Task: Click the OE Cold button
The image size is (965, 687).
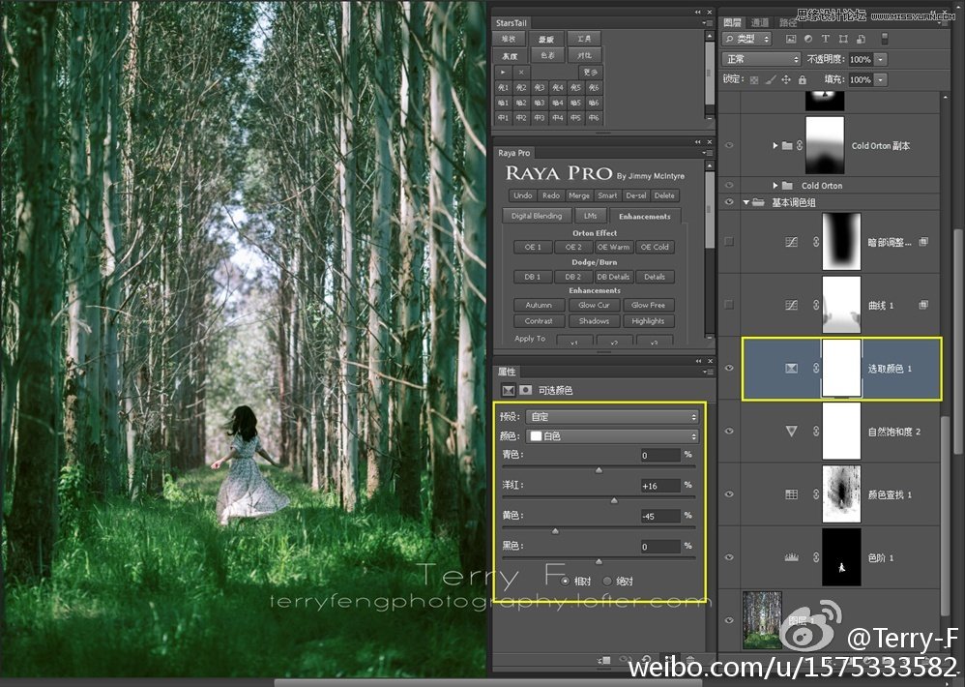Action: tap(655, 247)
